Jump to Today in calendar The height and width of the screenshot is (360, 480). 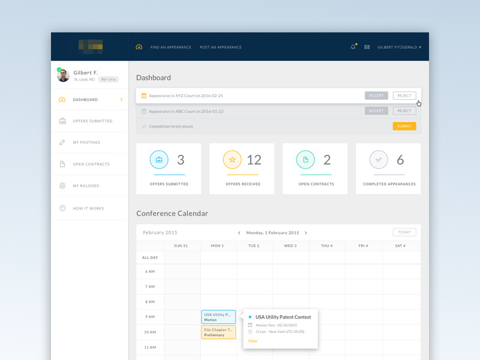click(404, 232)
